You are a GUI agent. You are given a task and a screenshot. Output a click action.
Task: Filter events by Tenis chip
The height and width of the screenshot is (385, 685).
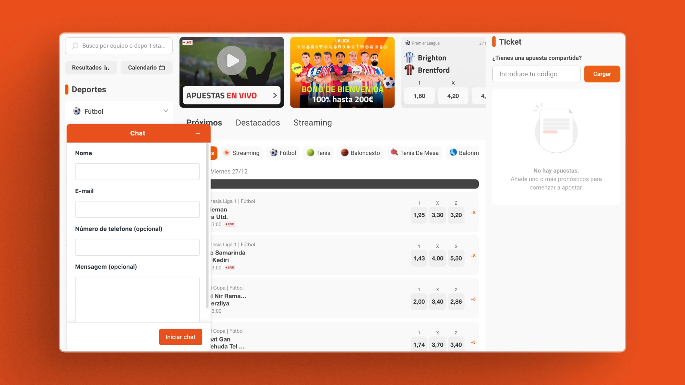(319, 153)
